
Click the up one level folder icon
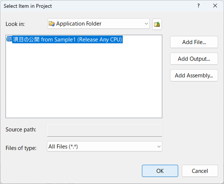click(157, 24)
